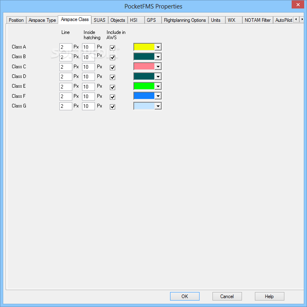Toggle Class B Include in AWS checkbox

pos(112,57)
